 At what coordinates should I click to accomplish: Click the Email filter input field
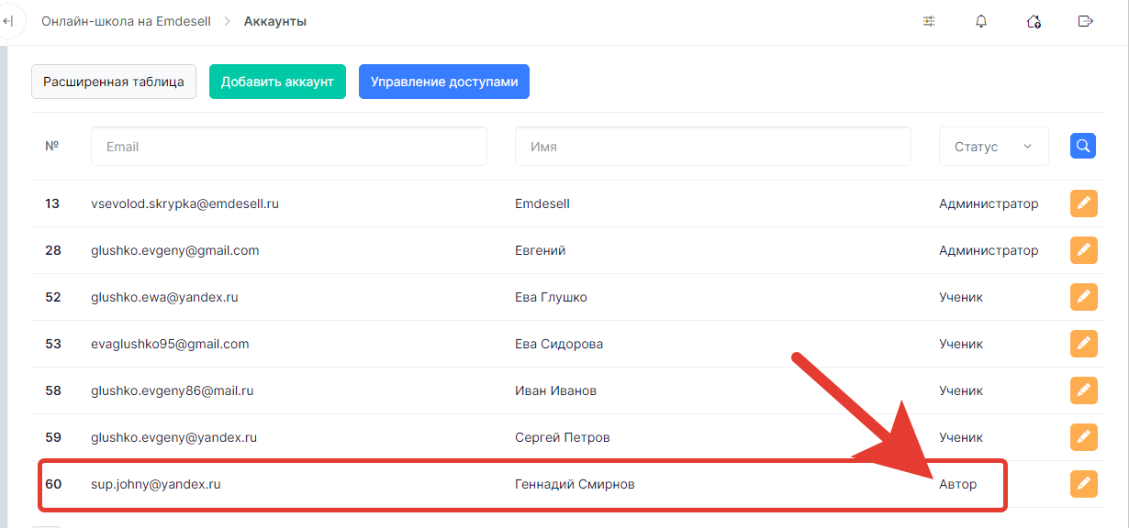tap(289, 147)
